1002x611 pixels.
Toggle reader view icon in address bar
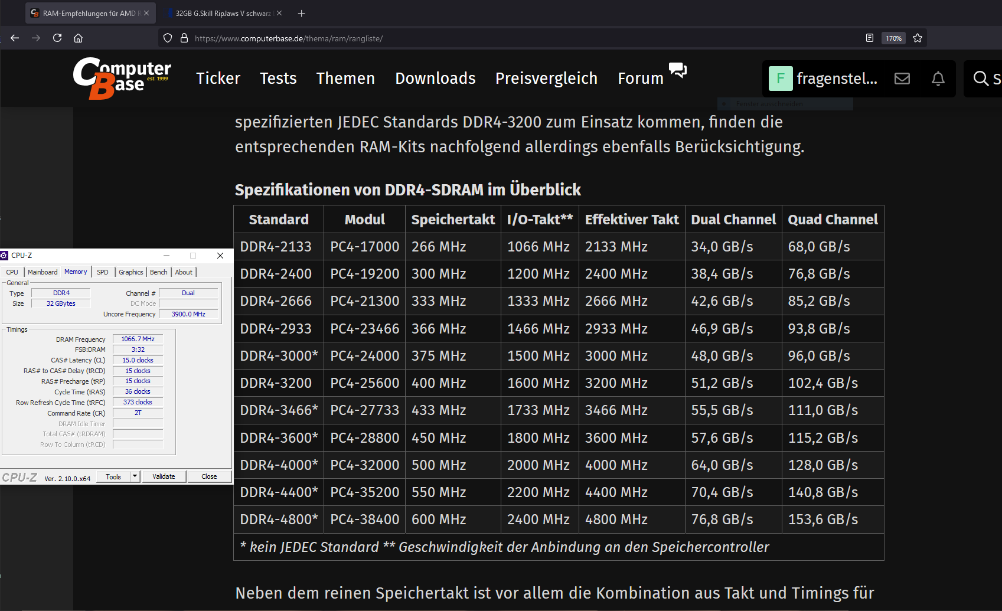point(870,38)
